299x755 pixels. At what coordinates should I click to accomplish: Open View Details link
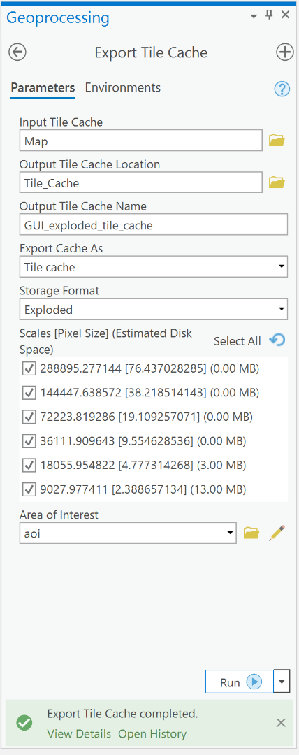point(79,734)
